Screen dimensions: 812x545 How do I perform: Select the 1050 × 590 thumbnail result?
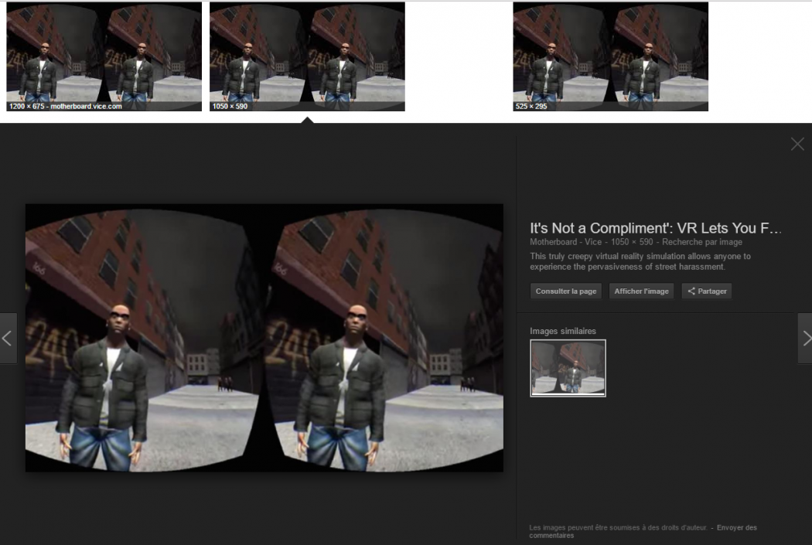coord(307,56)
